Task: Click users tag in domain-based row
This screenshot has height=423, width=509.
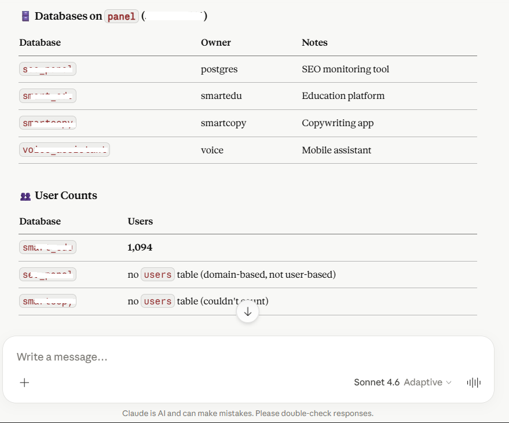Action: tap(158, 274)
